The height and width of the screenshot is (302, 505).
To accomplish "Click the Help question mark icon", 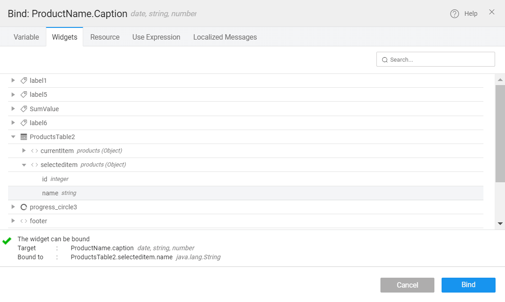I will click(x=454, y=14).
